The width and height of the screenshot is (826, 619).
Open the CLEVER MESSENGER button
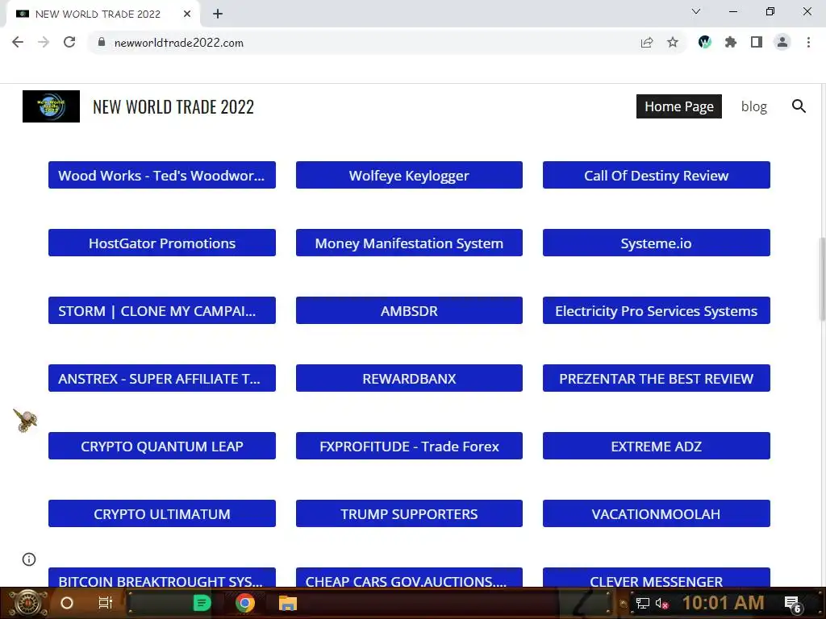coord(657,577)
